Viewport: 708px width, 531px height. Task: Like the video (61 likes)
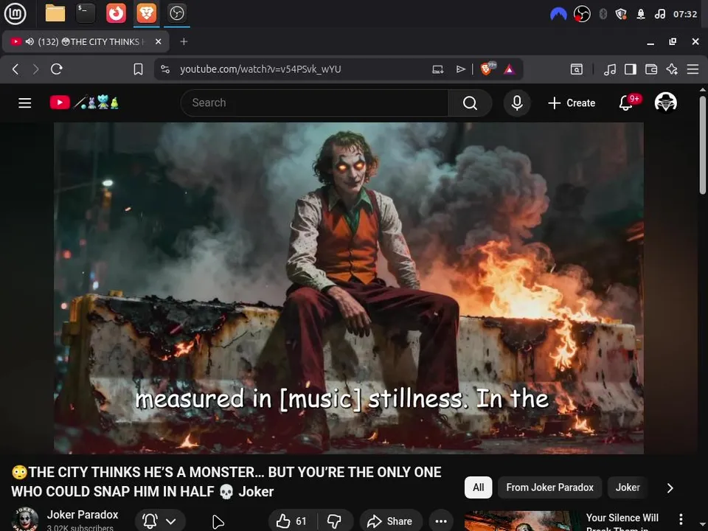292,521
